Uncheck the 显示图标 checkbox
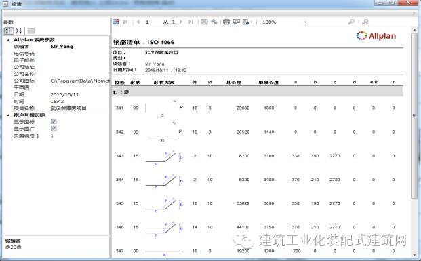Viewport: 421px width, 261px height. 54,121
